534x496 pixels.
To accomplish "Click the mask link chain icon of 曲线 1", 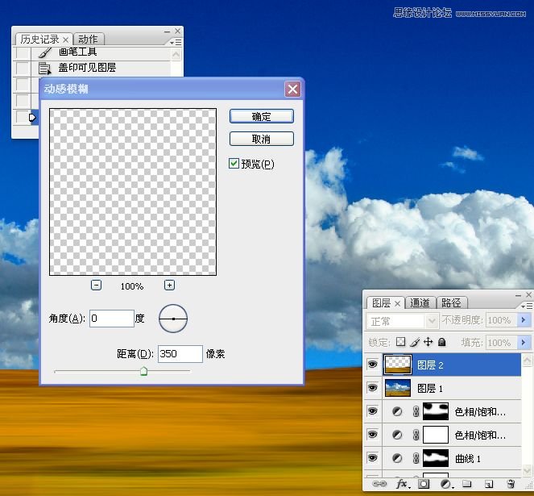I will tap(416, 458).
